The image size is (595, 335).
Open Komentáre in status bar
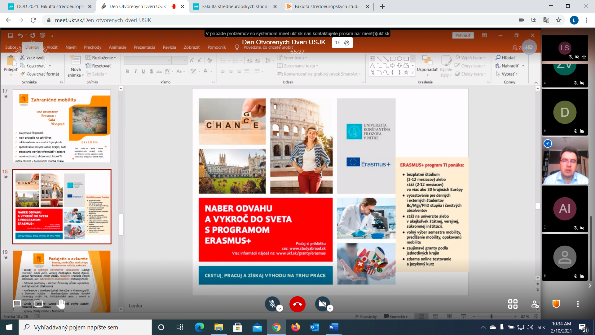(396, 316)
